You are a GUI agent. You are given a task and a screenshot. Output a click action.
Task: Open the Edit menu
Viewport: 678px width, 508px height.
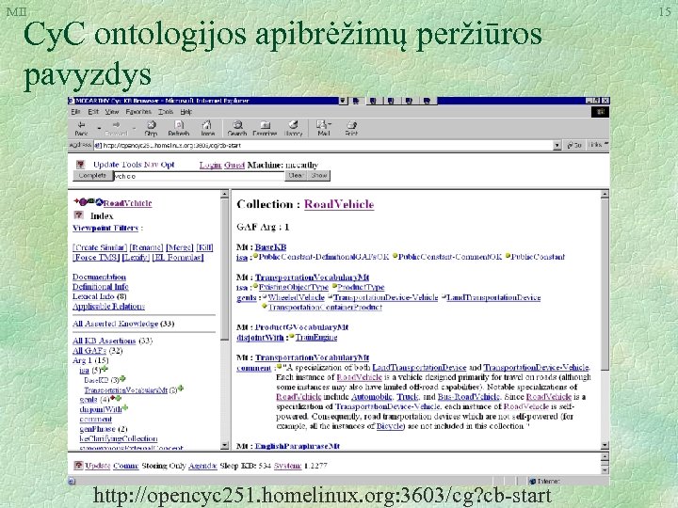coord(93,112)
